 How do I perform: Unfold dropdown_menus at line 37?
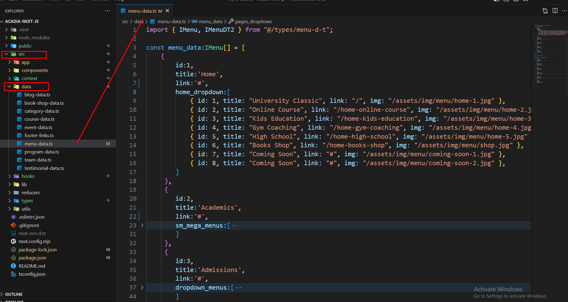[x=142, y=287]
